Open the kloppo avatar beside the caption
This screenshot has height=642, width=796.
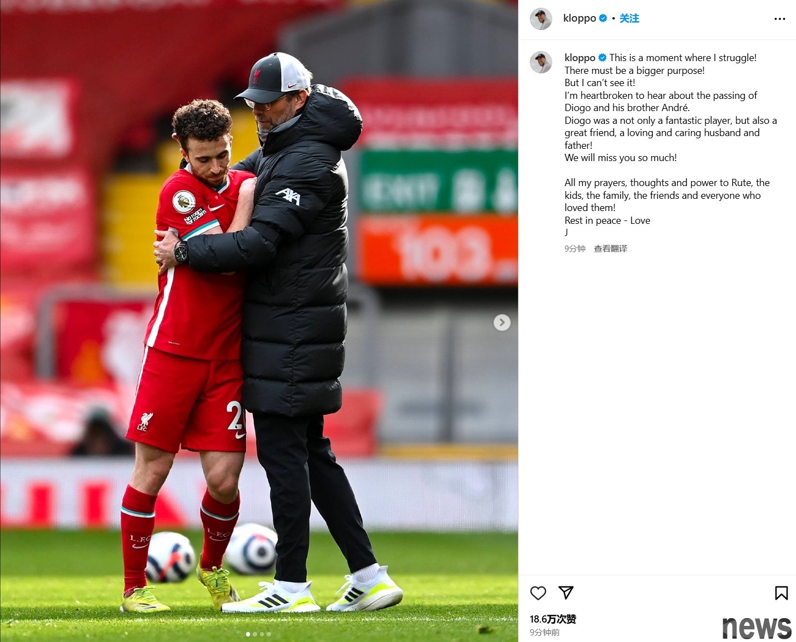(x=540, y=62)
